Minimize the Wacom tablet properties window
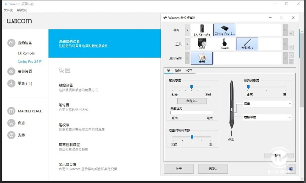Viewport: 306px width, 183px height. [270, 18]
